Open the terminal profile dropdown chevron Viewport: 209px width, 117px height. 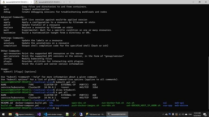click(x=74, y=2)
